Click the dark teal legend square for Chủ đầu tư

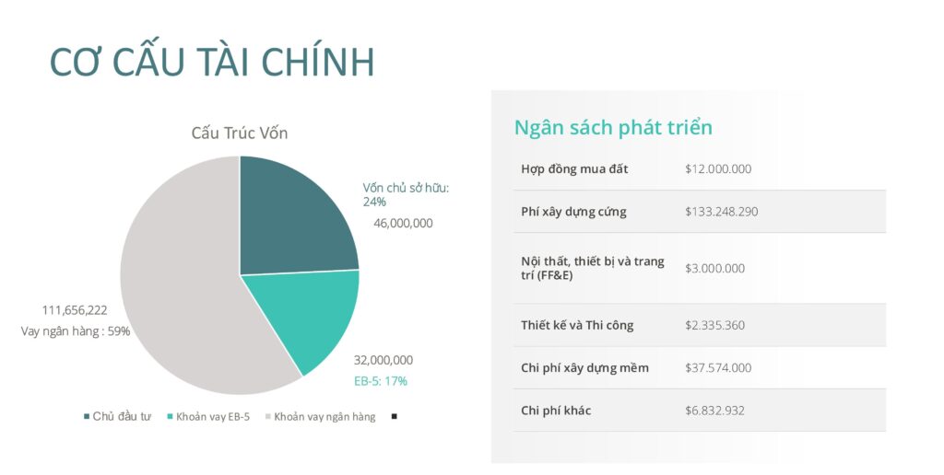pyautogui.click(x=87, y=416)
